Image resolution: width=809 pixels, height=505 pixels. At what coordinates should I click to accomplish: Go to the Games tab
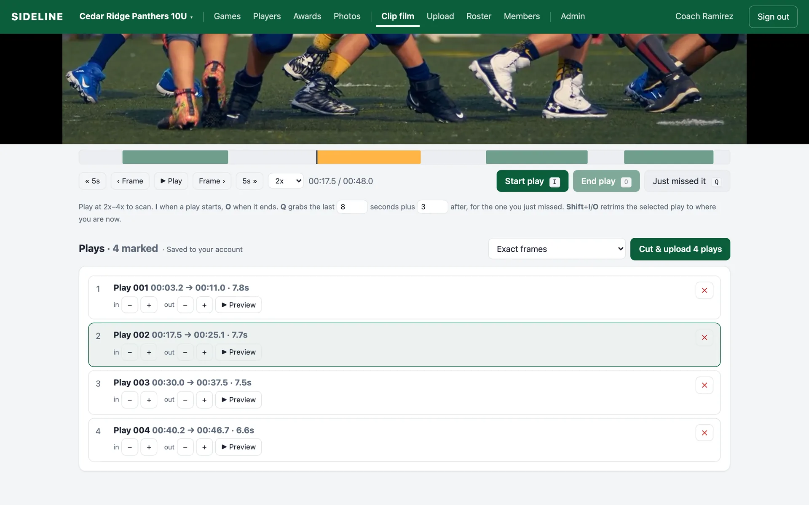click(x=227, y=16)
